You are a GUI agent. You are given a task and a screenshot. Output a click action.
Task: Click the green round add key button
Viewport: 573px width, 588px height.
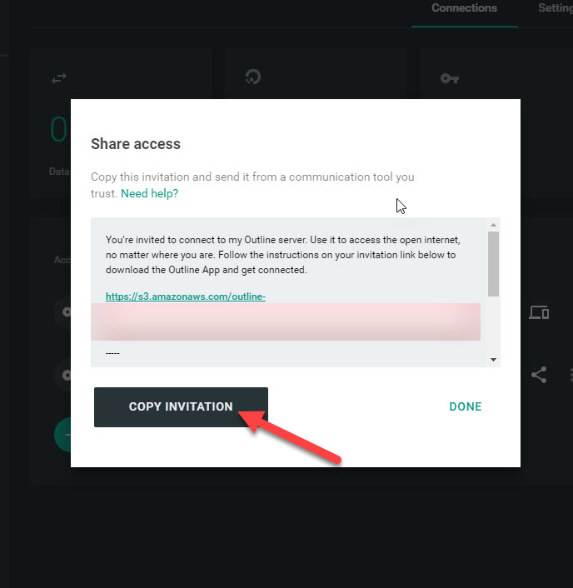[x=63, y=435]
